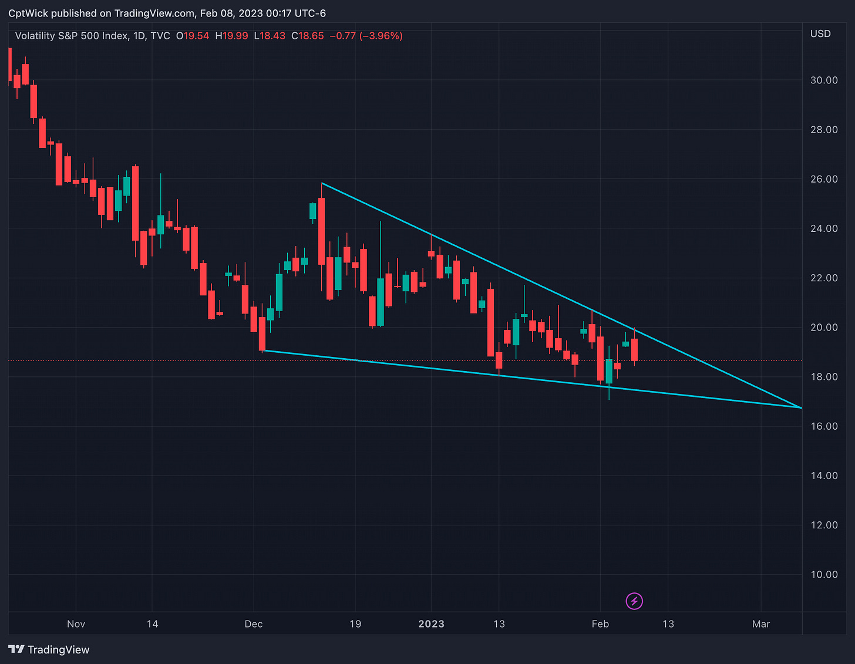Click the open value O19.54
Screen dimensions: 855x664
tap(193, 36)
